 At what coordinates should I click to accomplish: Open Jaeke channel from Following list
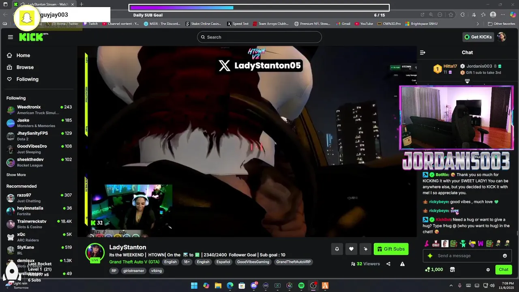[x=39, y=123]
